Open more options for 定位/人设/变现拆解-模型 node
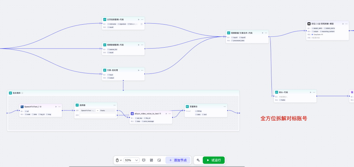 pyautogui.click(x=346, y=24)
